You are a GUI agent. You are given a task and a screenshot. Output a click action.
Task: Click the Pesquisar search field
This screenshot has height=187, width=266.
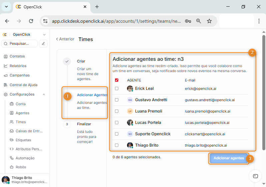pyautogui.click(x=20, y=43)
